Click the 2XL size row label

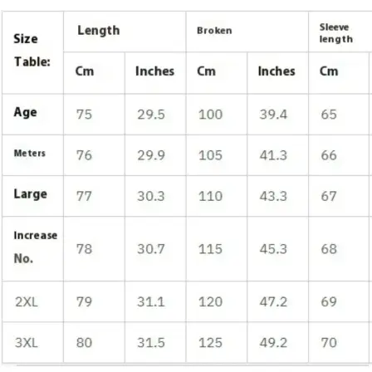pyautogui.click(x=32, y=301)
